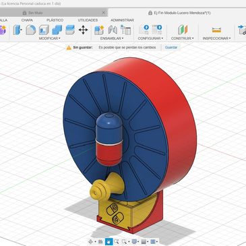The width and height of the screenshot is (246, 246).
Task: Click the assembly table icon in Ensamblar
Action: click(x=125, y=30)
